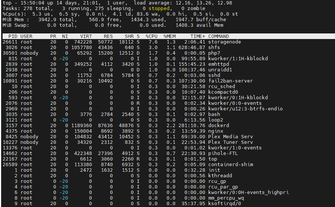335x207 pixels.
Task: Click kworker/u12:3-btrfs-endio command
Action: [246, 109]
